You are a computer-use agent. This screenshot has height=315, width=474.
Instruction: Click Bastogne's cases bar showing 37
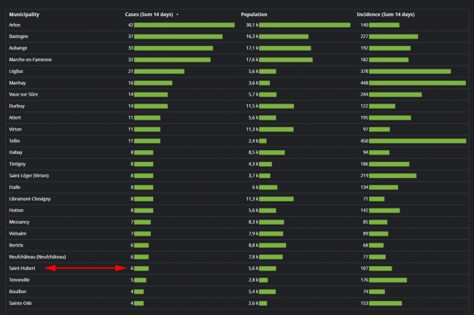pos(179,36)
